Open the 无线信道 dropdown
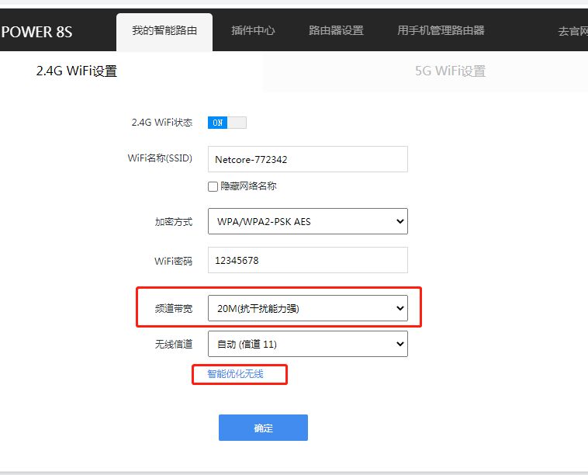Screen dimensions: 588x475 tap(307, 344)
